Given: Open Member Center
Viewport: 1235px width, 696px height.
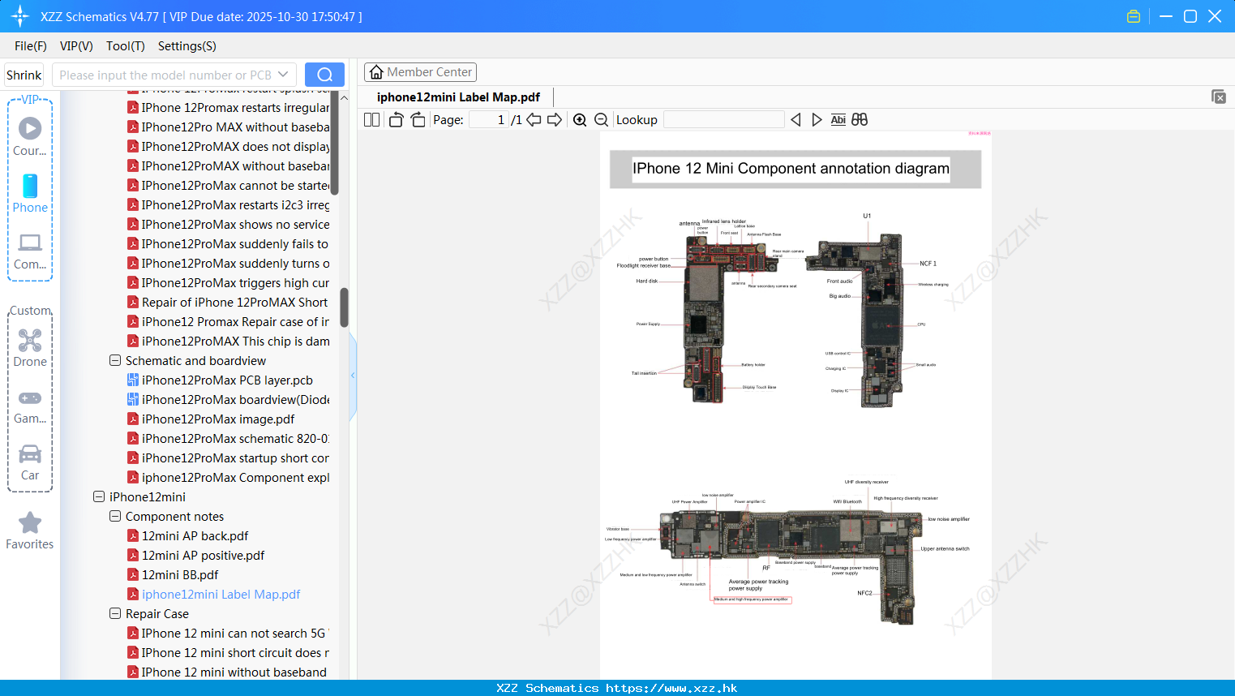Looking at the screenshot, I should tap(420, 72).
